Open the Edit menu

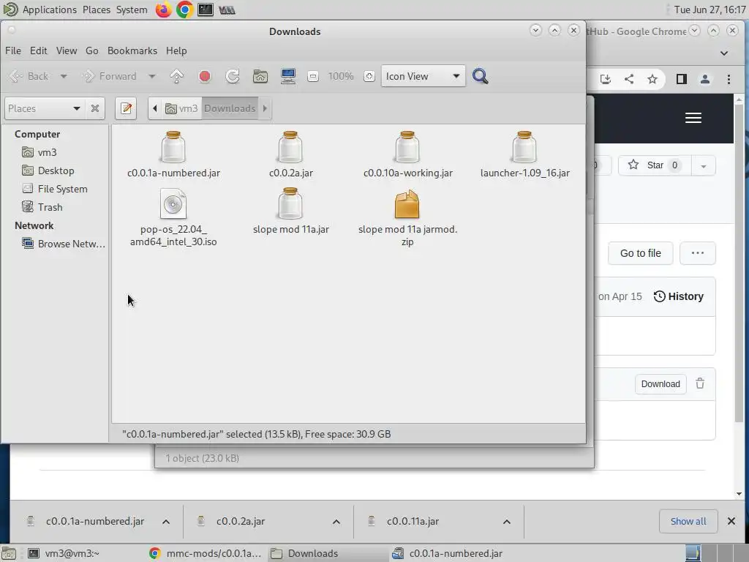[x=38, y=50]
